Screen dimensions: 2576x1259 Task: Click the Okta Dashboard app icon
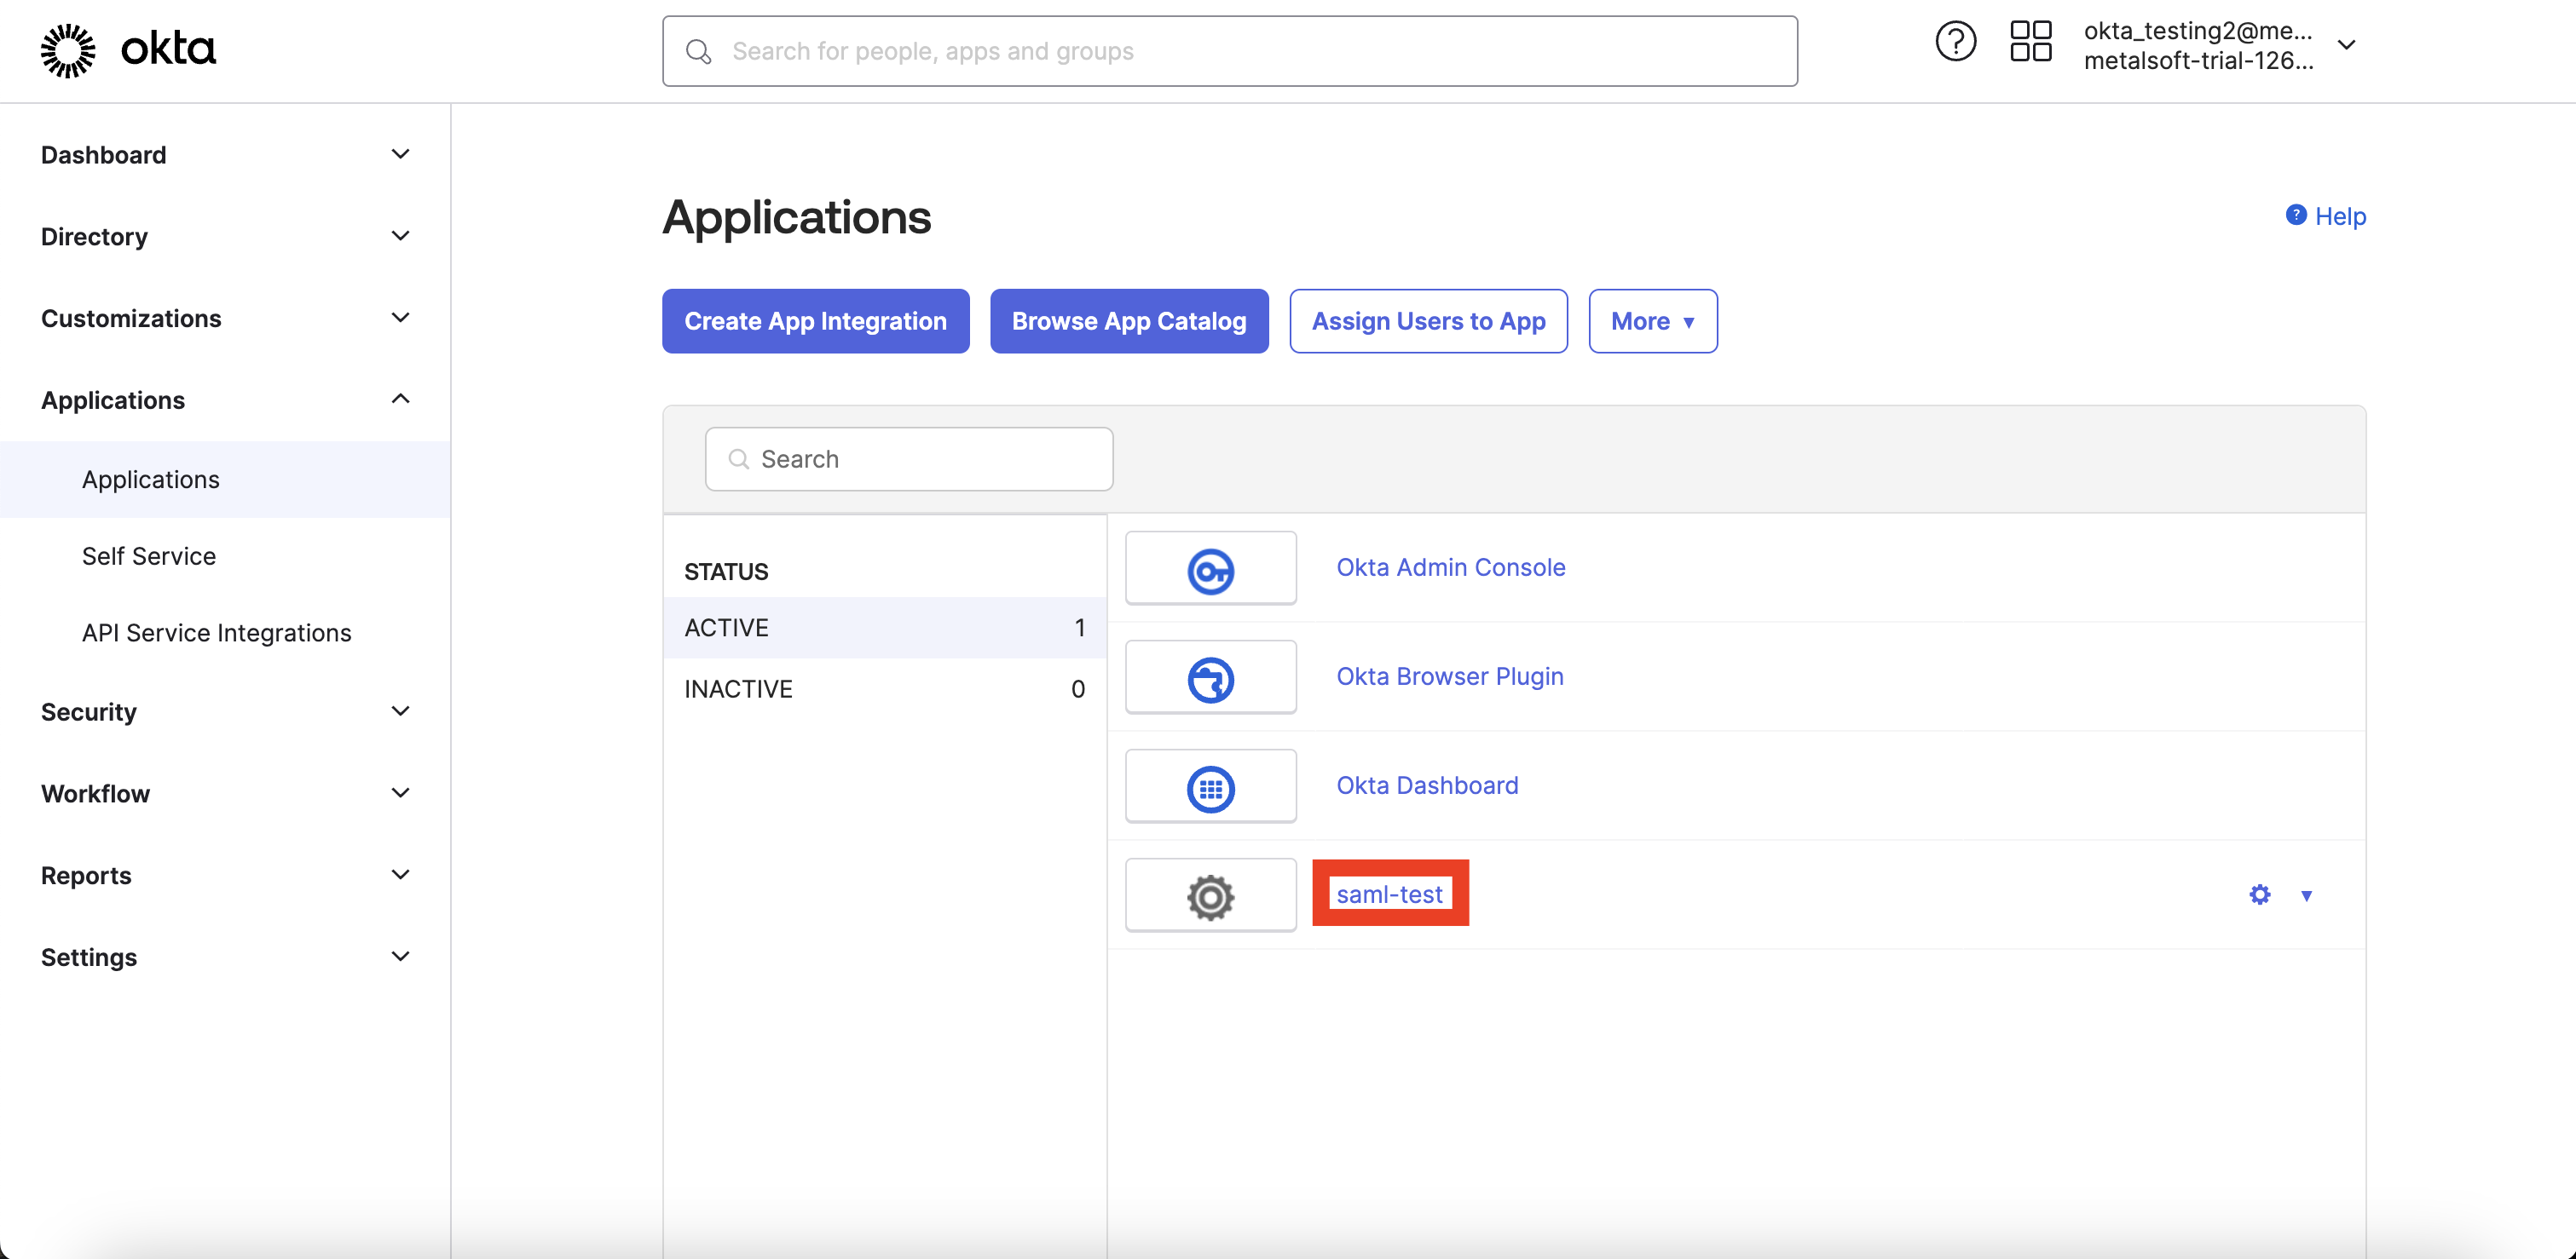1210,786
